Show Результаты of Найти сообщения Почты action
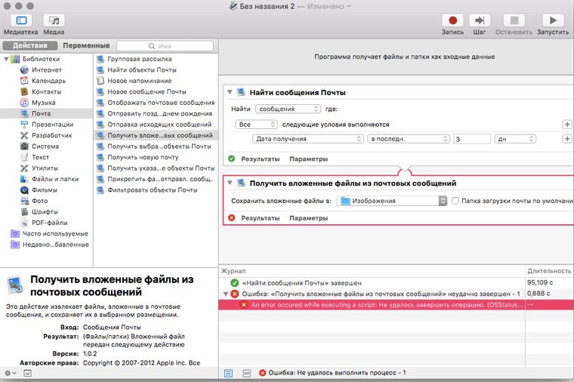This screenshot has height=382, width=574. point(260,159)
